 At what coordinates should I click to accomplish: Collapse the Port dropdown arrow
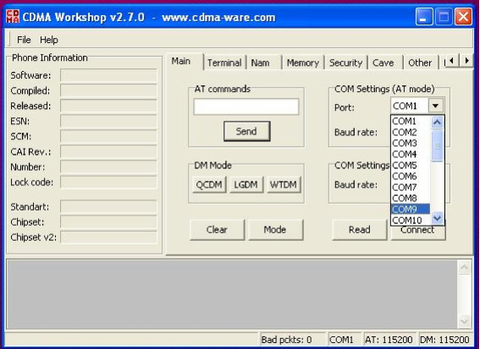[436, 106]
